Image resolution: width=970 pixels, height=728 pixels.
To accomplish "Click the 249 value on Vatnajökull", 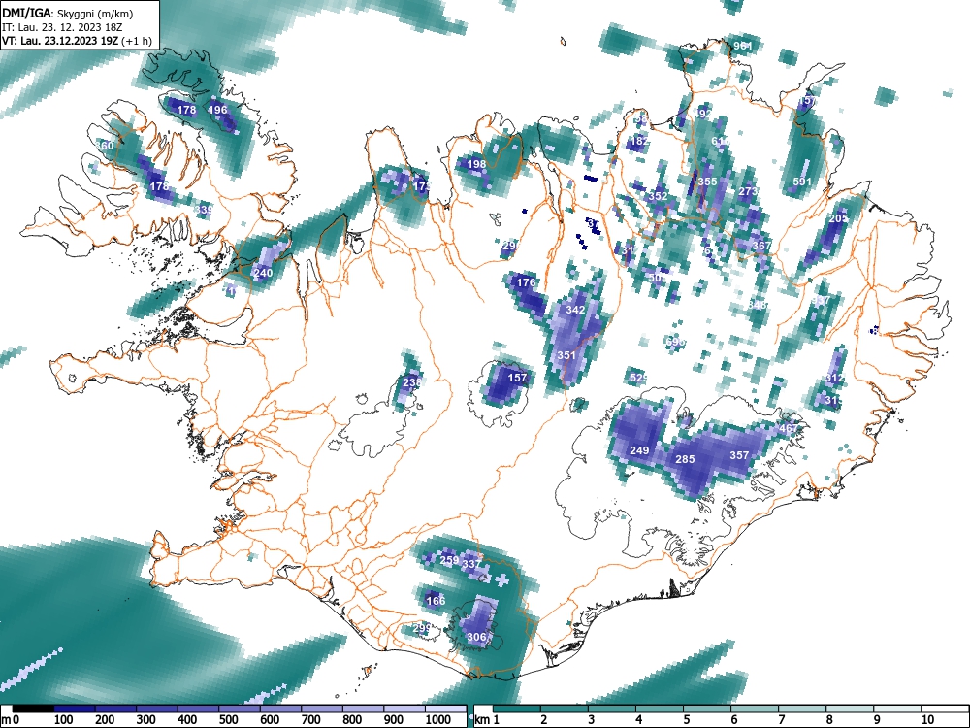I will coord(639,450).
